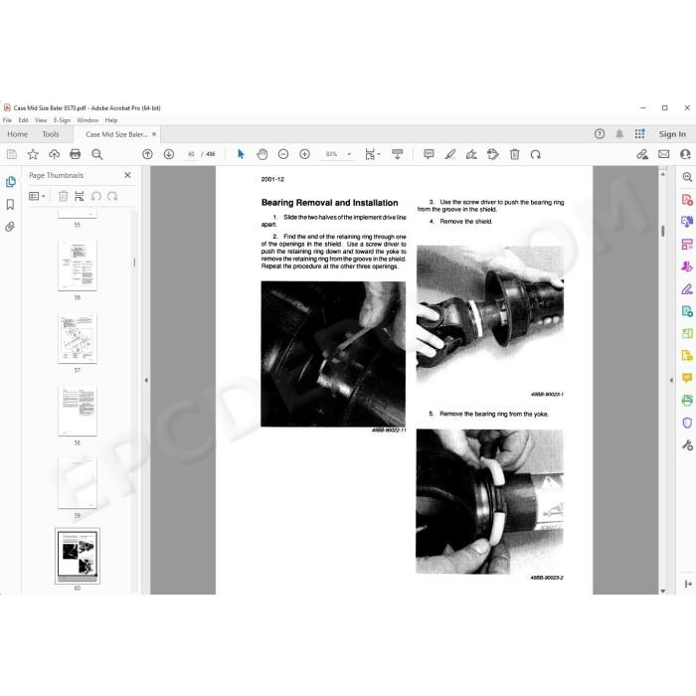The image size is (696, 696).
Task: Select page 58 thumbnail
Action: [78, 411]
